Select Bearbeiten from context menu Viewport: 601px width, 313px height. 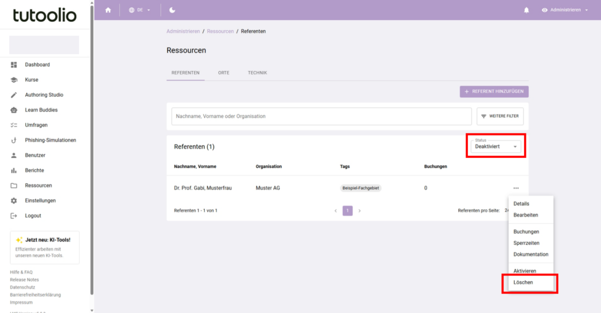[x=531, y=215]
